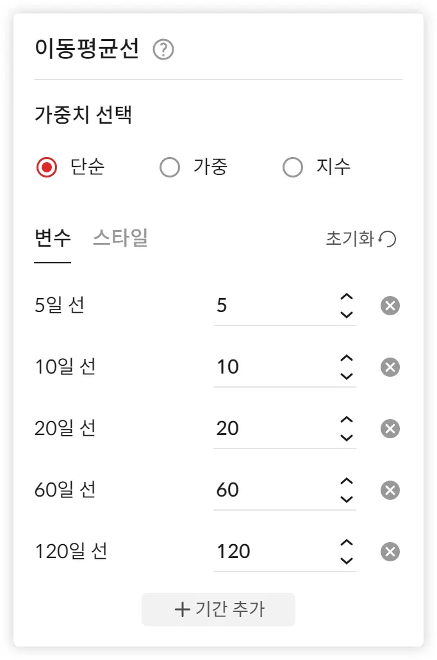Screen dimensions: 437x660
Task: Focus the 120일 선 input field
Action: click(272, 551)
